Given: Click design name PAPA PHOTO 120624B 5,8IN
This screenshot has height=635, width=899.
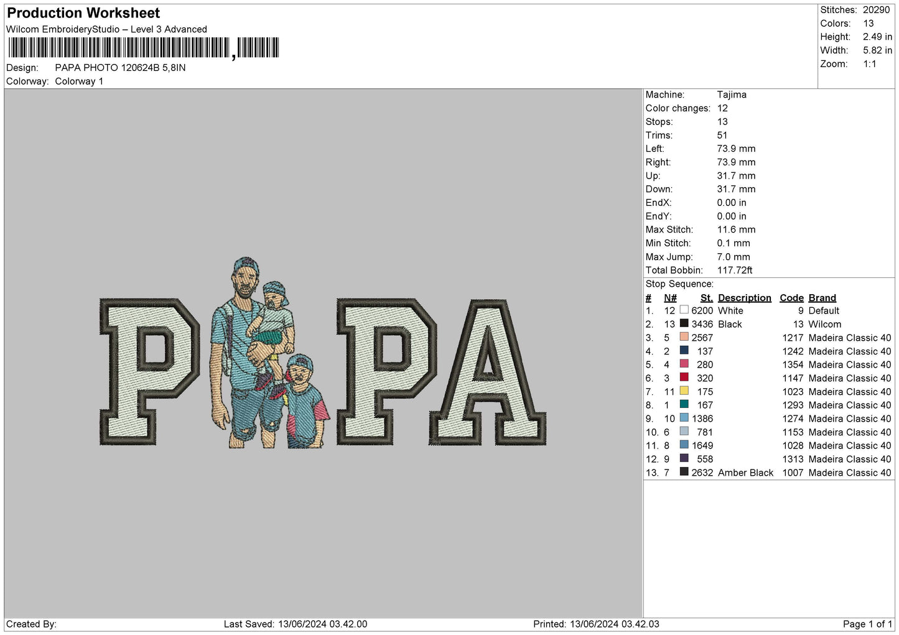Looking at the screenshot, I should (x=120, y=68).
